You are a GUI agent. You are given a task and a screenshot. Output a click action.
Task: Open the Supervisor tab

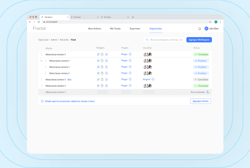[x=135, y=29]
